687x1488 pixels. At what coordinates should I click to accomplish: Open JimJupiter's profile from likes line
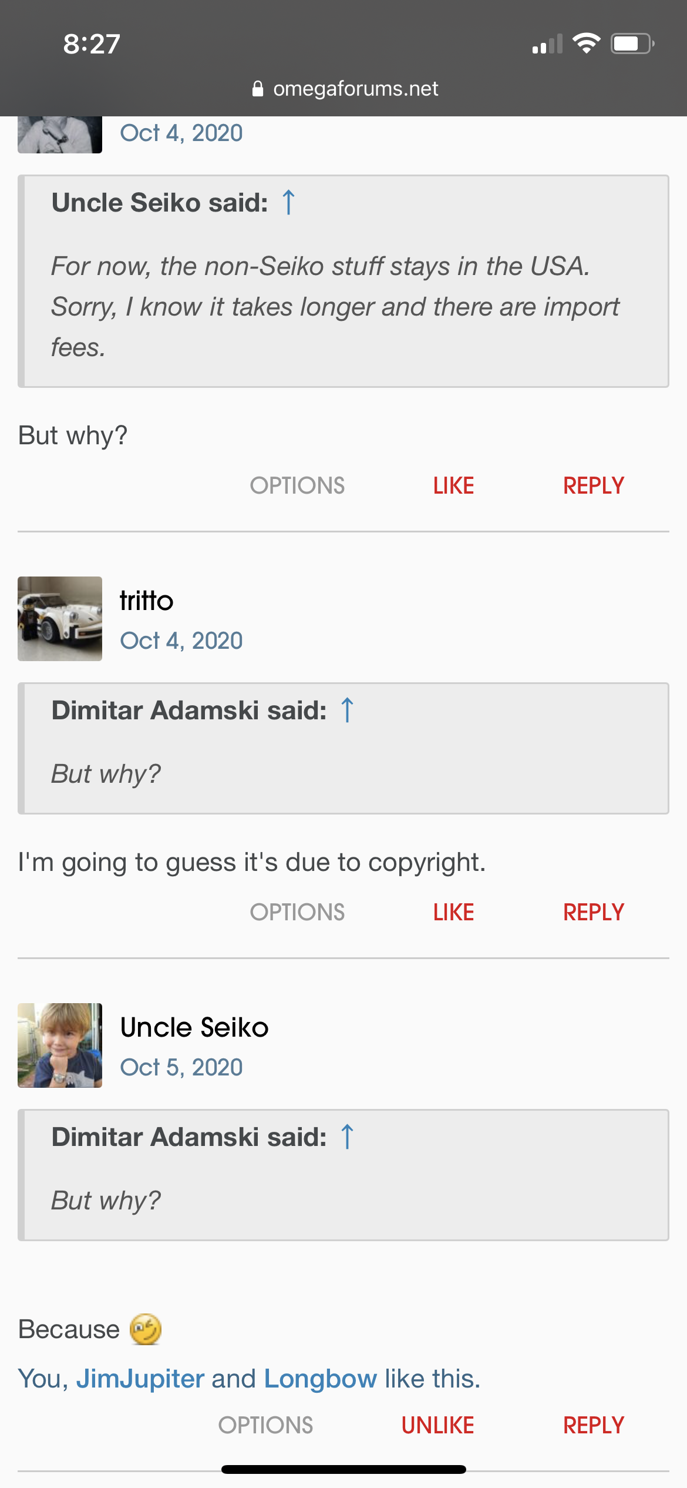[x=140, y=1379]
